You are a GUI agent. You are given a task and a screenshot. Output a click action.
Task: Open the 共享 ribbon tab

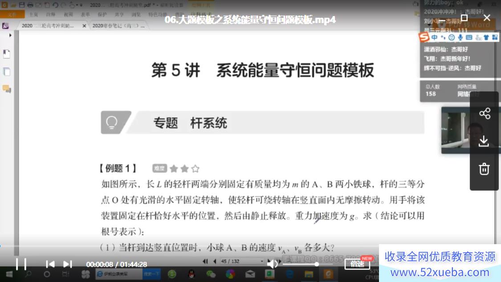point(119,14)
